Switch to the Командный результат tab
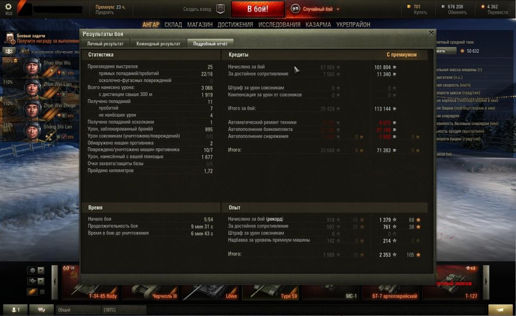This screenshot has width=516, height=316. click(158, 43)
